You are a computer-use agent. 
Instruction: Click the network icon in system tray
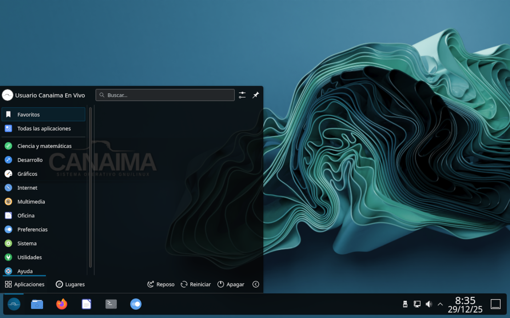pos(417,304)
